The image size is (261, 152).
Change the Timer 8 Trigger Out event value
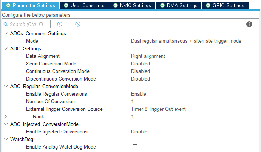click(x=158, y=109)
